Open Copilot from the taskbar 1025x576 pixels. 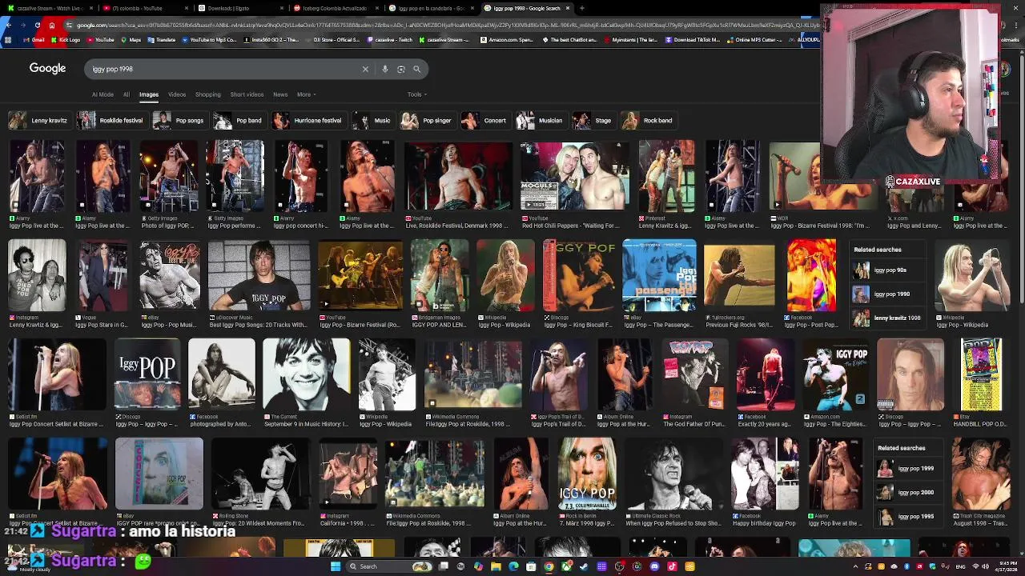coord(478,566)
